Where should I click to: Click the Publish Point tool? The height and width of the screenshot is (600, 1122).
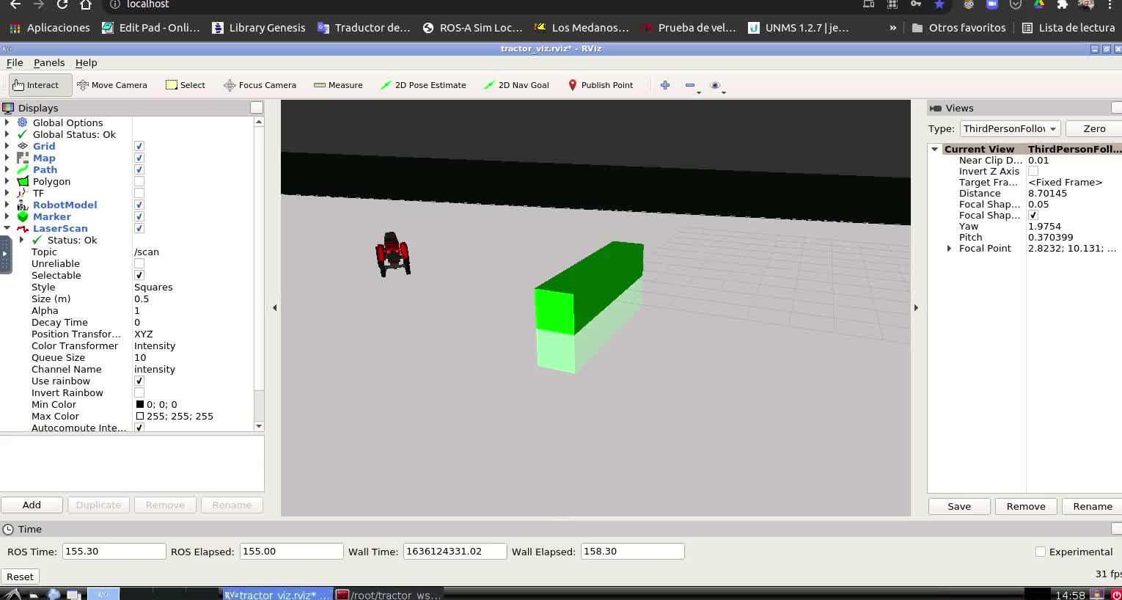pyautogui.click(x=600, y=85)
